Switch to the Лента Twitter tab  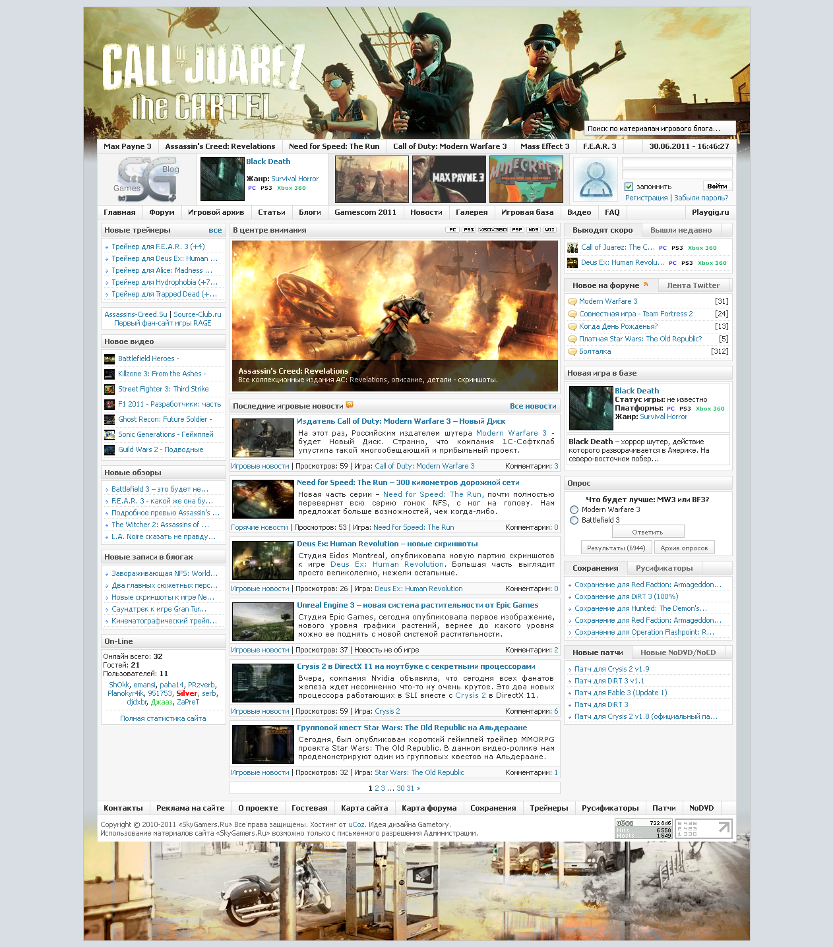693,285
